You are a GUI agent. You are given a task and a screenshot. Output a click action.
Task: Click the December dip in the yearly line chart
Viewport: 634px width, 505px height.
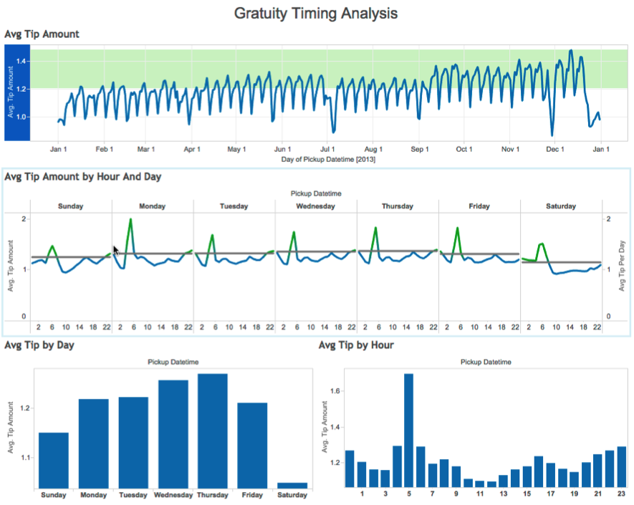[x=552, y=129]
